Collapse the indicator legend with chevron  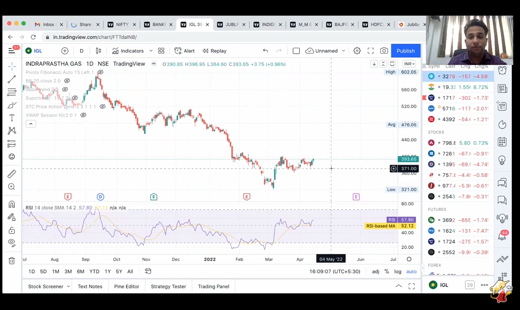click(31, 124)
